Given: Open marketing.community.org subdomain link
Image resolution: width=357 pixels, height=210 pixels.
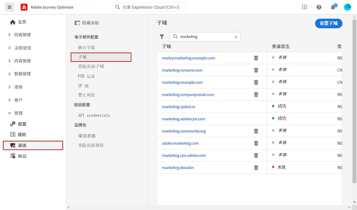Looking at the screenshot, I should tap(184, 131).
